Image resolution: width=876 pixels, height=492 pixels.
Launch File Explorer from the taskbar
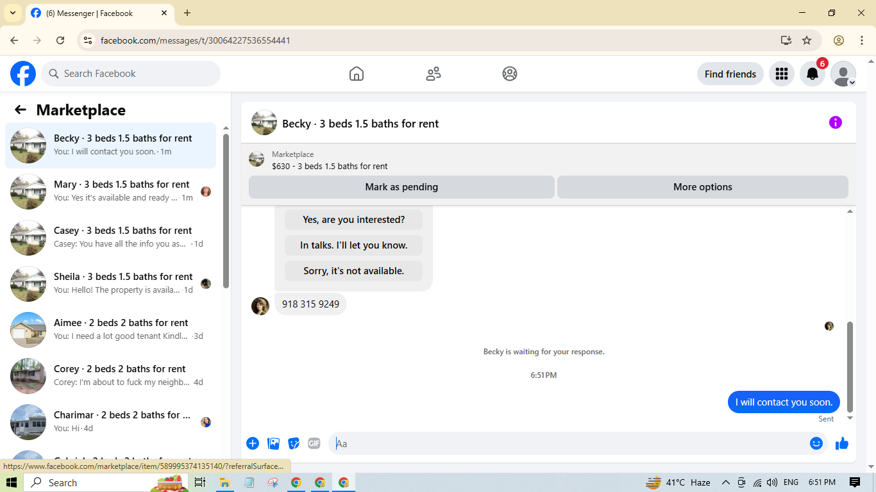(224, 482)
